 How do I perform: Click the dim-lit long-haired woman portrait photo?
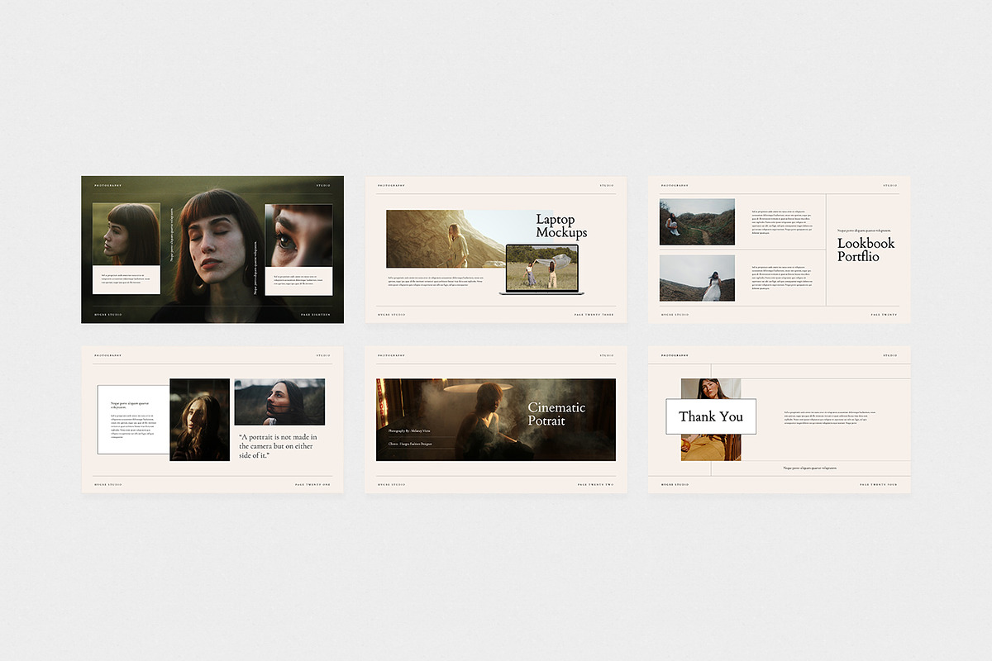click(x=199, y=420)
